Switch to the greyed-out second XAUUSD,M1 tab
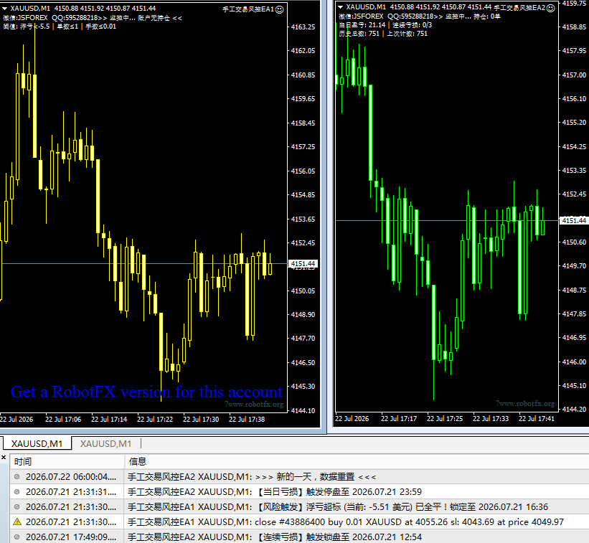The image size is (589, 543). pyautogui.click(x=105, y=443)
